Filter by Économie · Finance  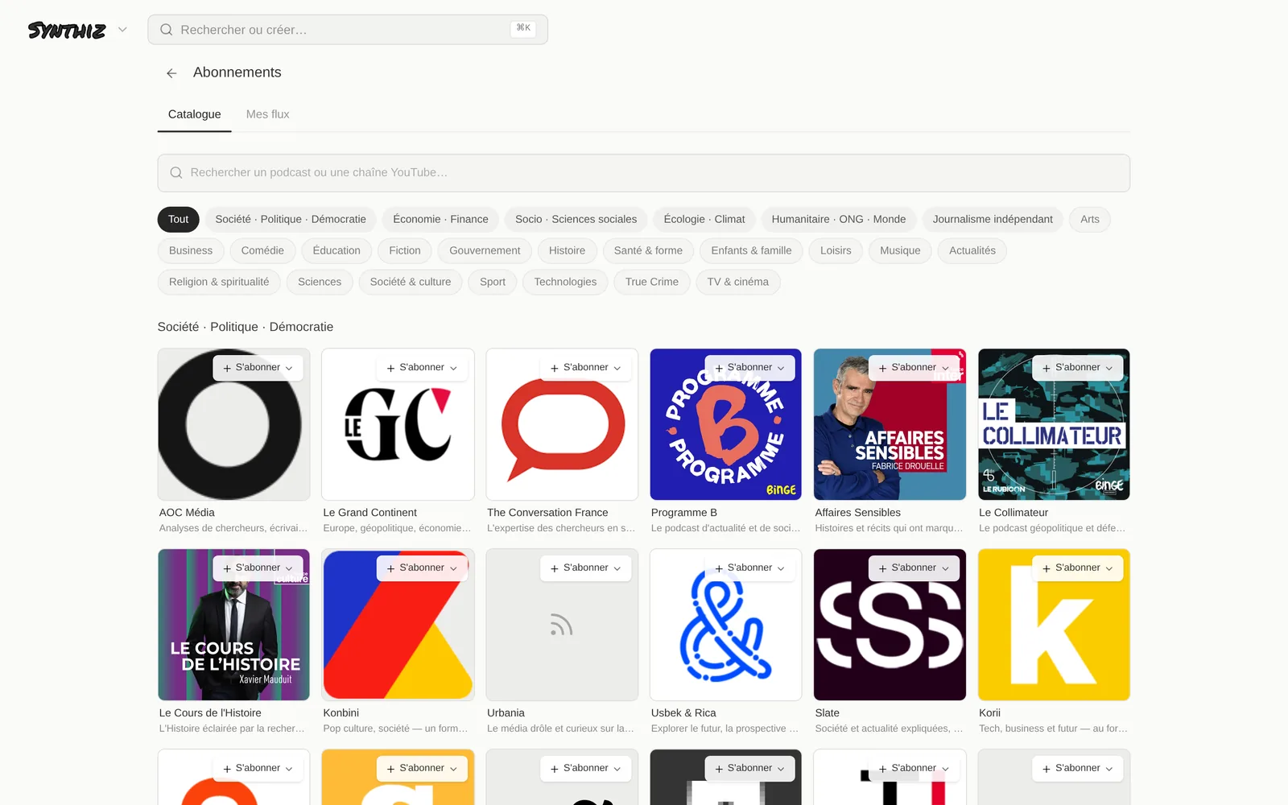coord(440,219)
